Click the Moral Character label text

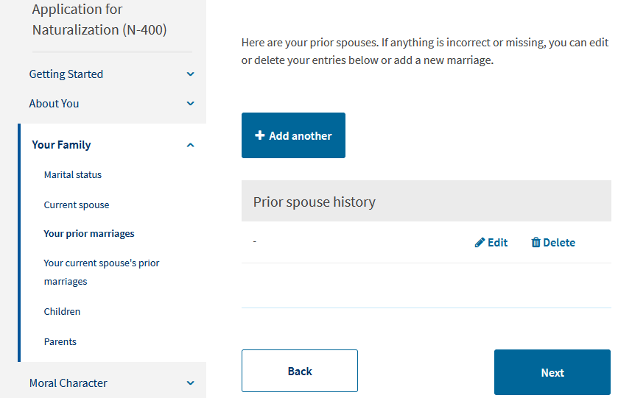[x=68, y=383]
